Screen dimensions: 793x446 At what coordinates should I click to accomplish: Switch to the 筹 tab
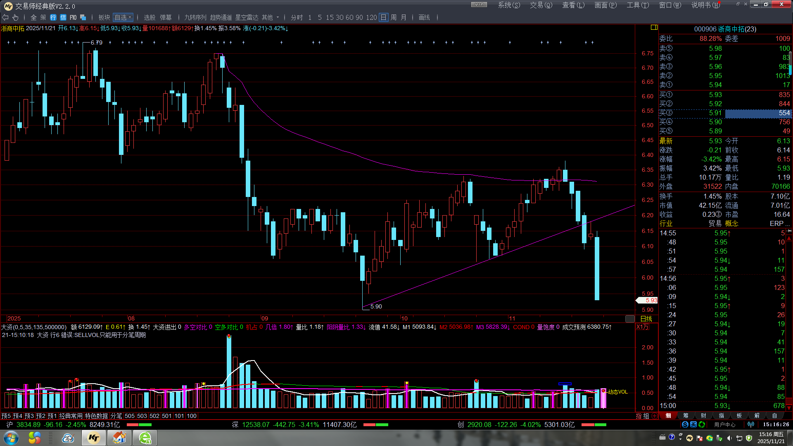[686, 416]
